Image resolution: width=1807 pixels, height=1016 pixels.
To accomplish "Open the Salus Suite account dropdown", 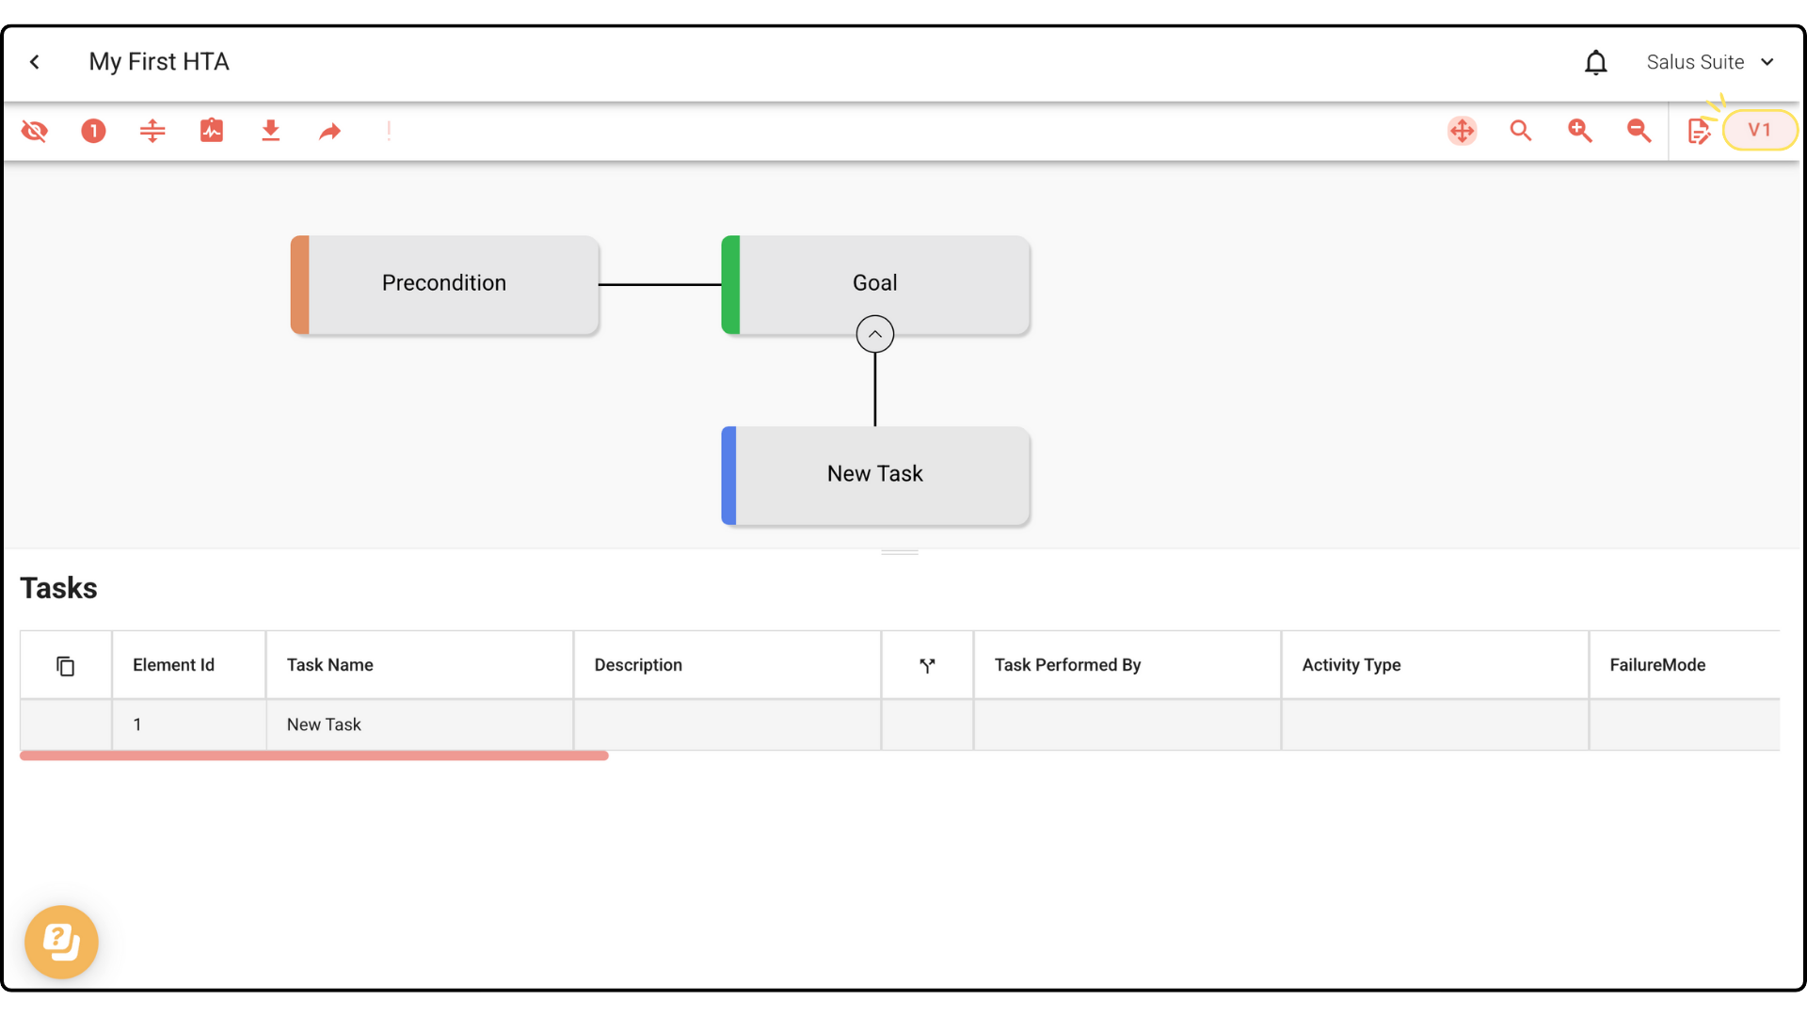I will 1709,62.
